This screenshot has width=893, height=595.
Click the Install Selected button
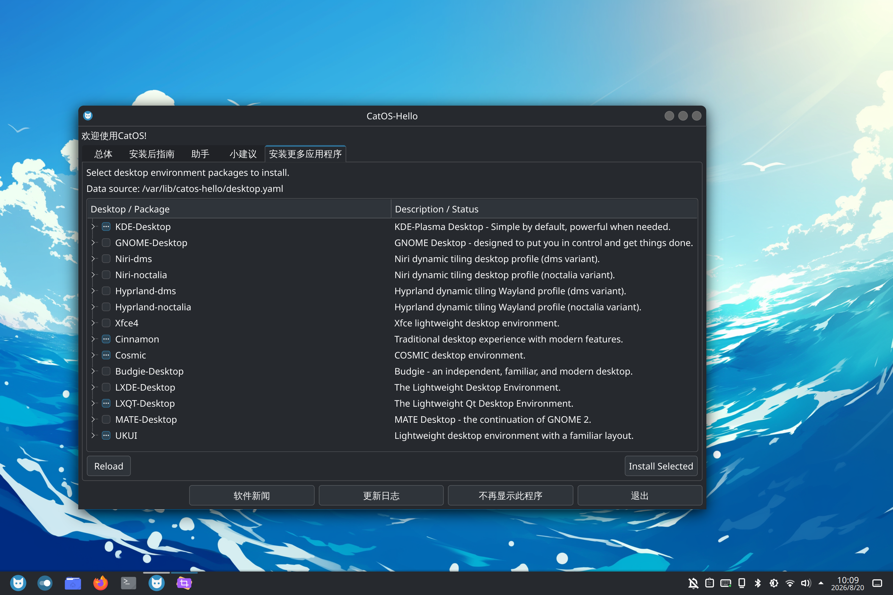click(x=661, y=466)
